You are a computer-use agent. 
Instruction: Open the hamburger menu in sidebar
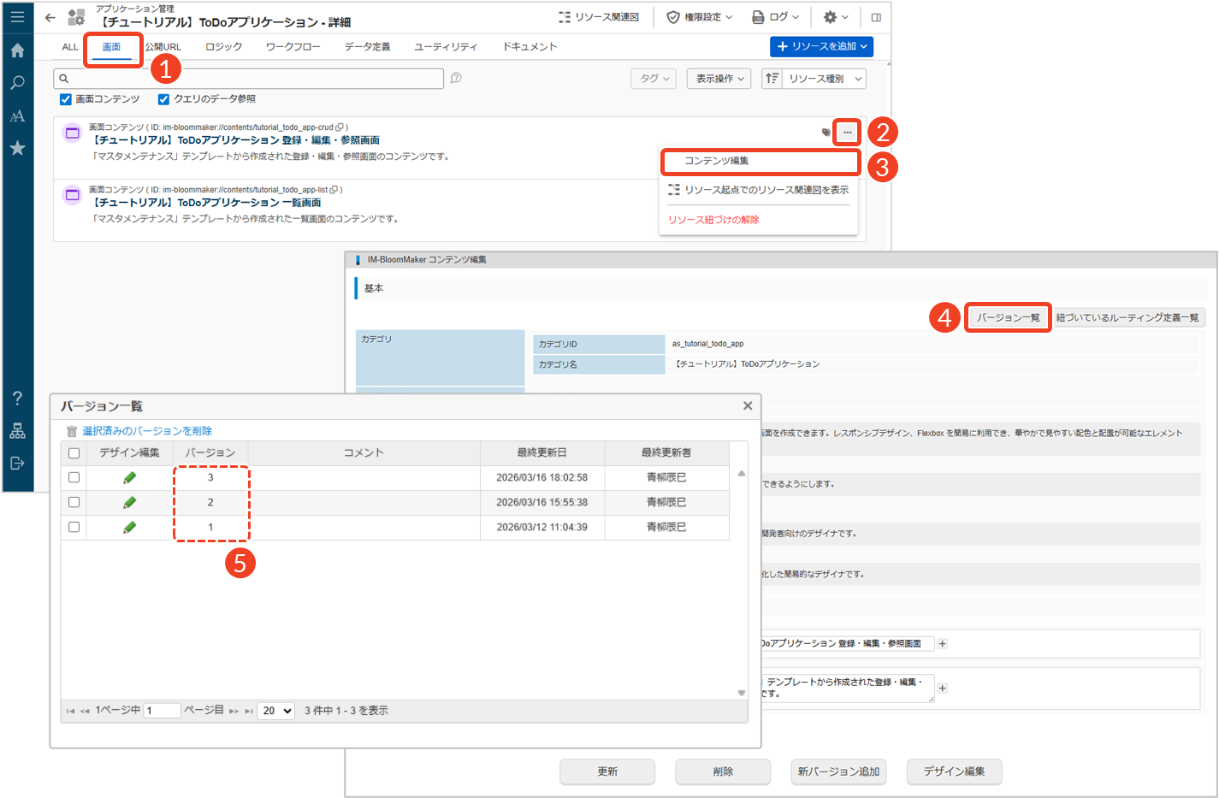click(x=17, y=17)
